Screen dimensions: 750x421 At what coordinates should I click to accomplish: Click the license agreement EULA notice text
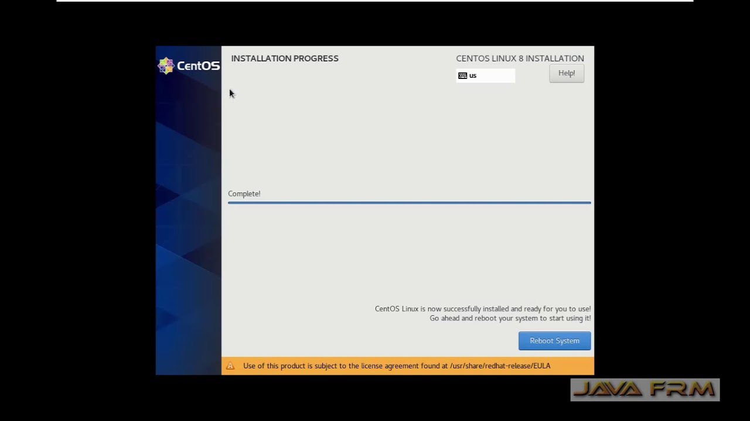pyautogui.click(x=397, y=366)
